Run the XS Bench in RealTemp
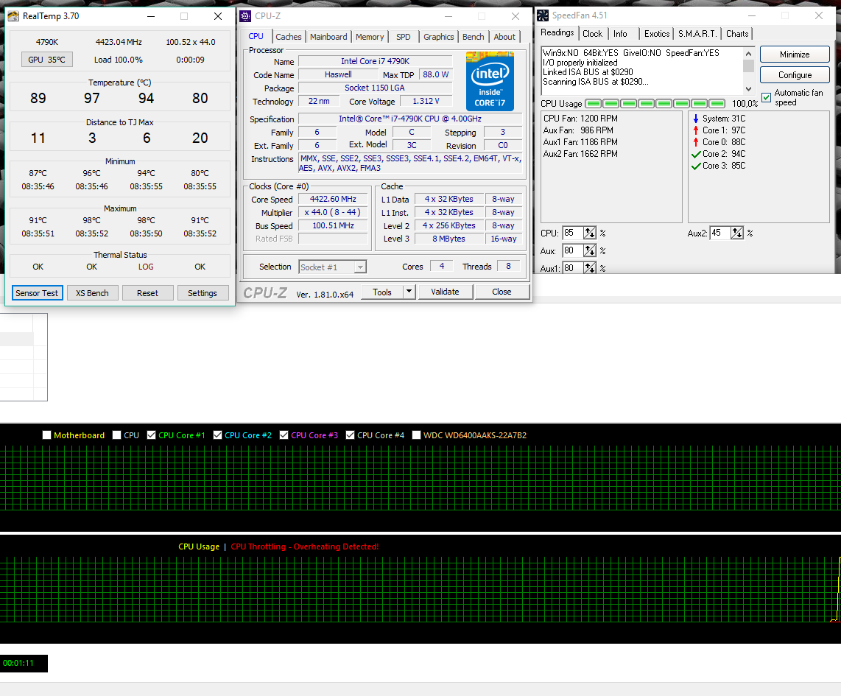This screenshot has width=841, height=696. click(x=92, y=293)
